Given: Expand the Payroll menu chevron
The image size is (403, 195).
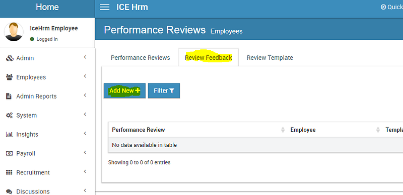Looking at the screenshot, I should [x=85, y=152].
